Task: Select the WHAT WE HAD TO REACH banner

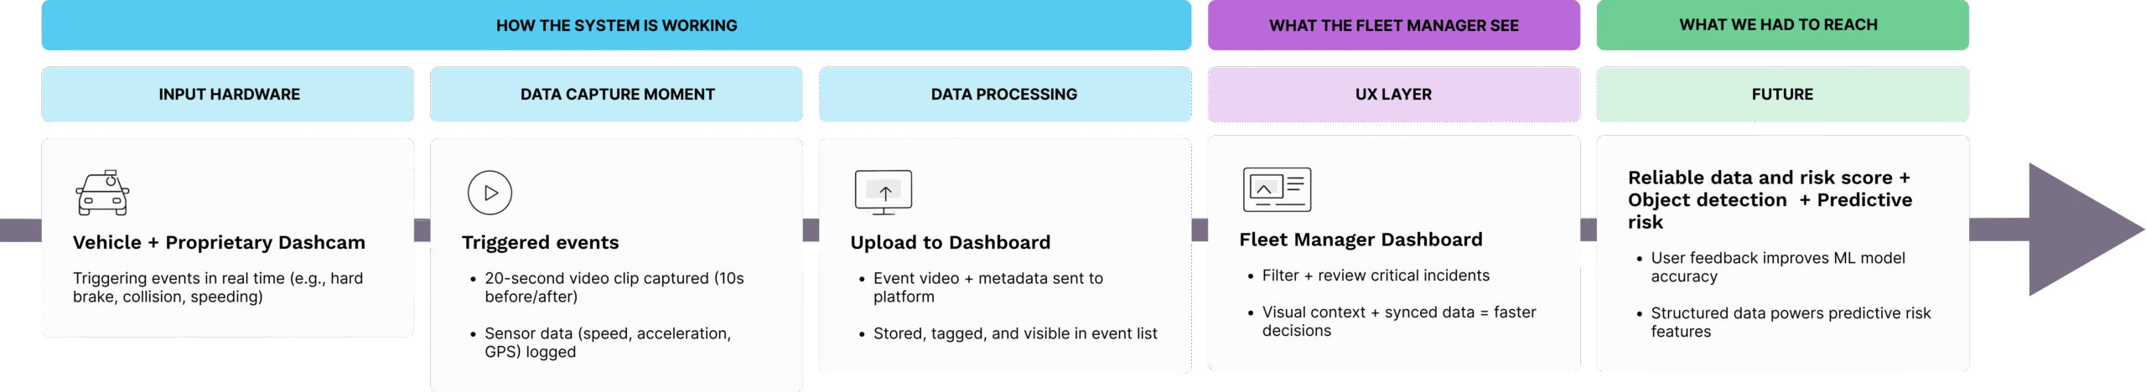Action: pos(1782,25)
